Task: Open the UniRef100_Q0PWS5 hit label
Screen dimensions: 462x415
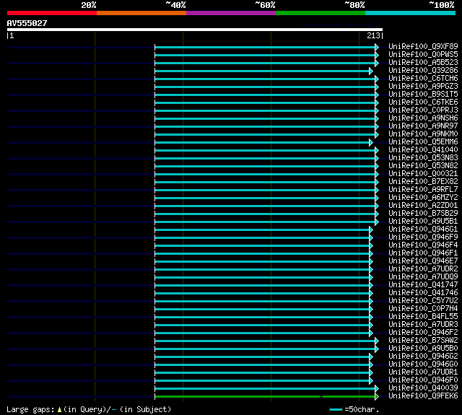Action: [x=423, y=54]
